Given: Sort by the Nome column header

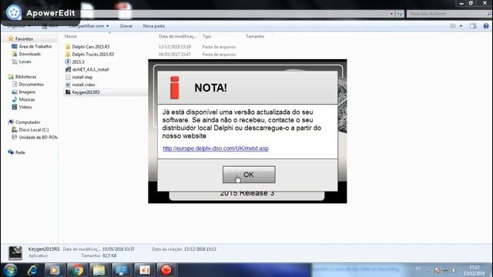Looking at the screenshot, I should [x=71, y=36].
